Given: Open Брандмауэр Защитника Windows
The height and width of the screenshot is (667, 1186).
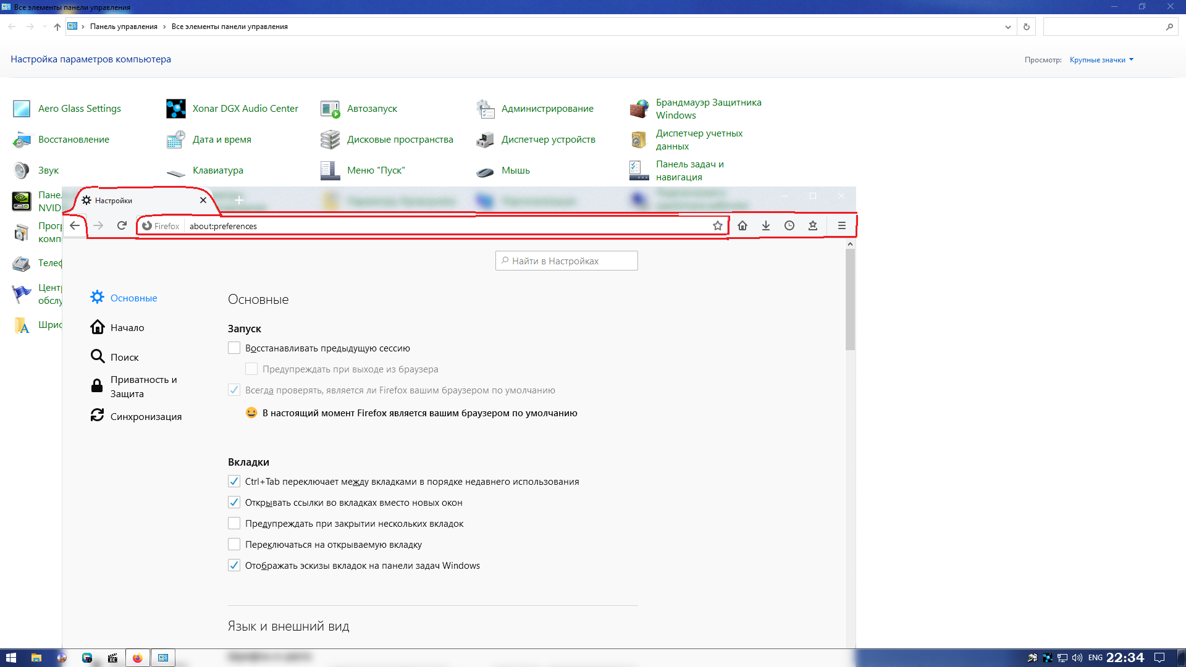Looking at the screenshot, I should point(696,109).
